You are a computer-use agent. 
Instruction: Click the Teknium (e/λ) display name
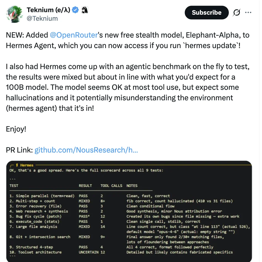[49, 10]
